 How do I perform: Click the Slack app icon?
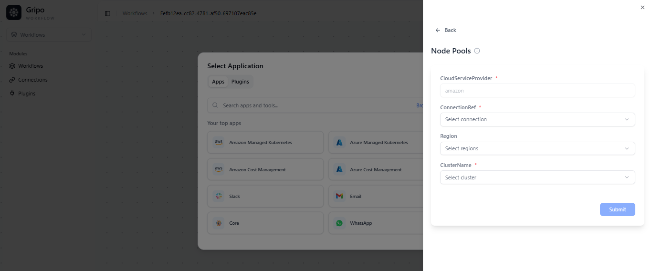219,196
